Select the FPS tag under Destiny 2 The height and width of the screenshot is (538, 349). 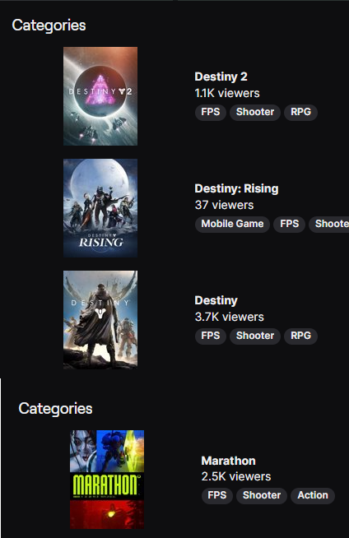[x=211, y=112]
